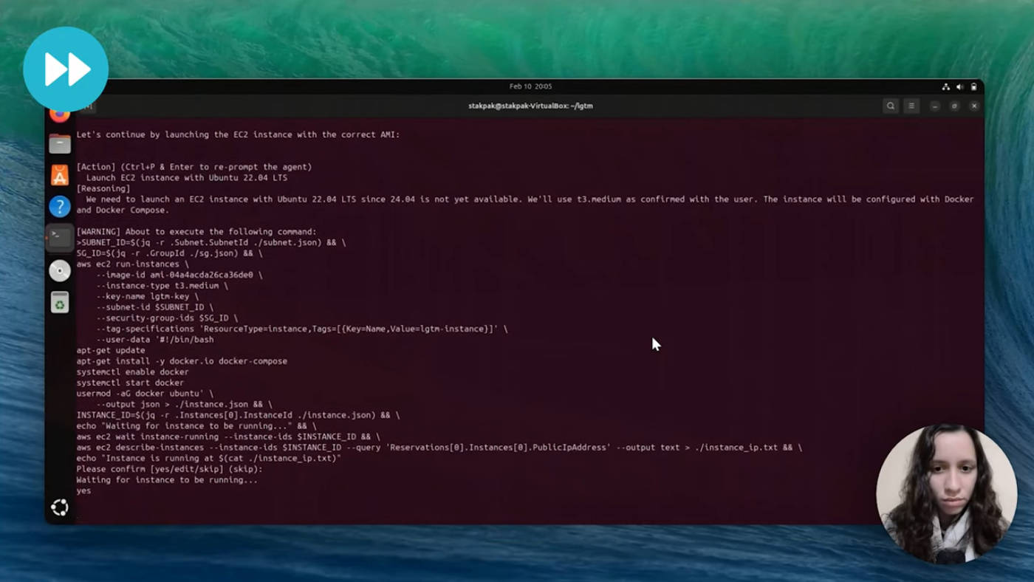
Task: Click the "--output json > ./instance.json" line
Action: pyautogui.click(x=184, y=404)
